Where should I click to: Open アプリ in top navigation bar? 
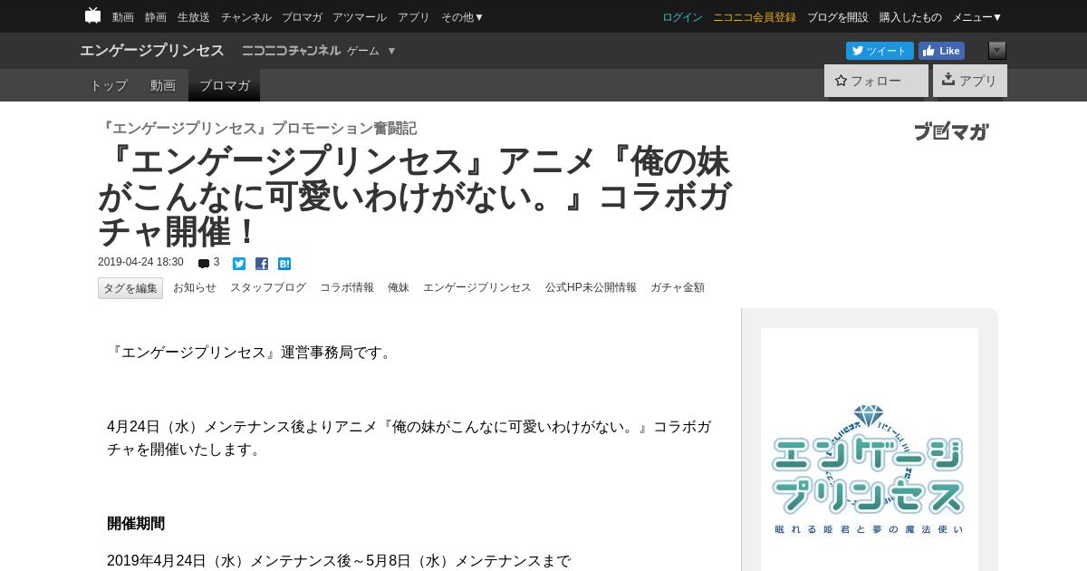[x=414, y=17]
